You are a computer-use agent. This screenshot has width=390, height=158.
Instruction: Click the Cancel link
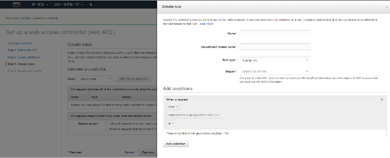coord(129,152)
